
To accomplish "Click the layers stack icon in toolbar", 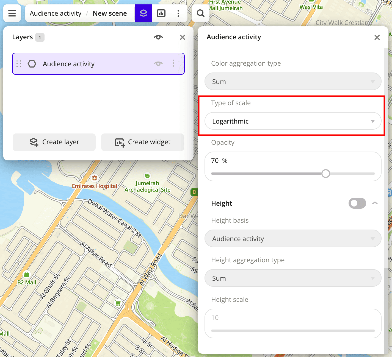I will pyautogui.click(x=143, y=13).
